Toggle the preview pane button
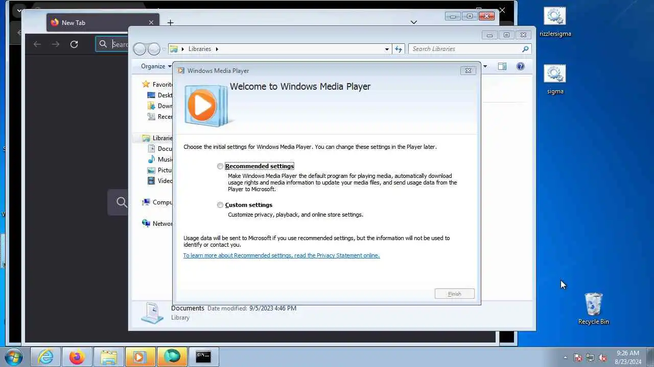The width and height of the screenshot is (654, 367). coord(502,66)
